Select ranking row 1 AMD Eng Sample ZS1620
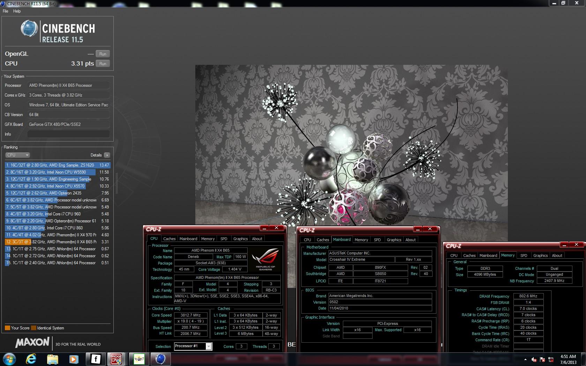The height and width of the screenshot is (366, 586). coord(57,165)
